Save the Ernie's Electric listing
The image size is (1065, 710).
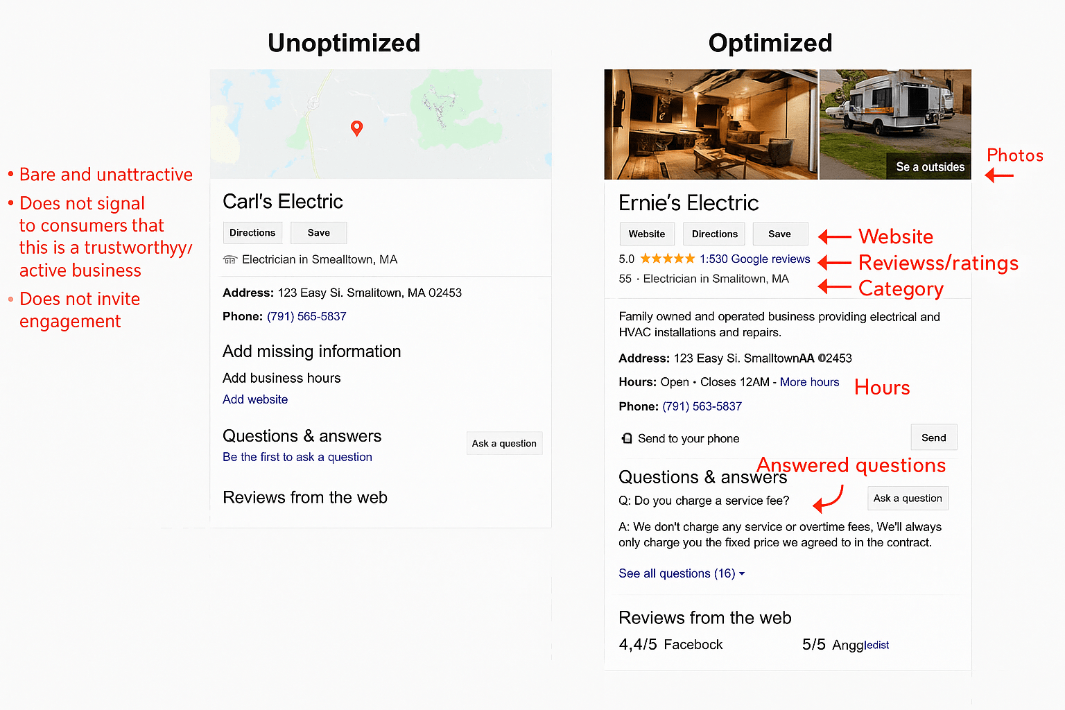(x=779, y=234)
